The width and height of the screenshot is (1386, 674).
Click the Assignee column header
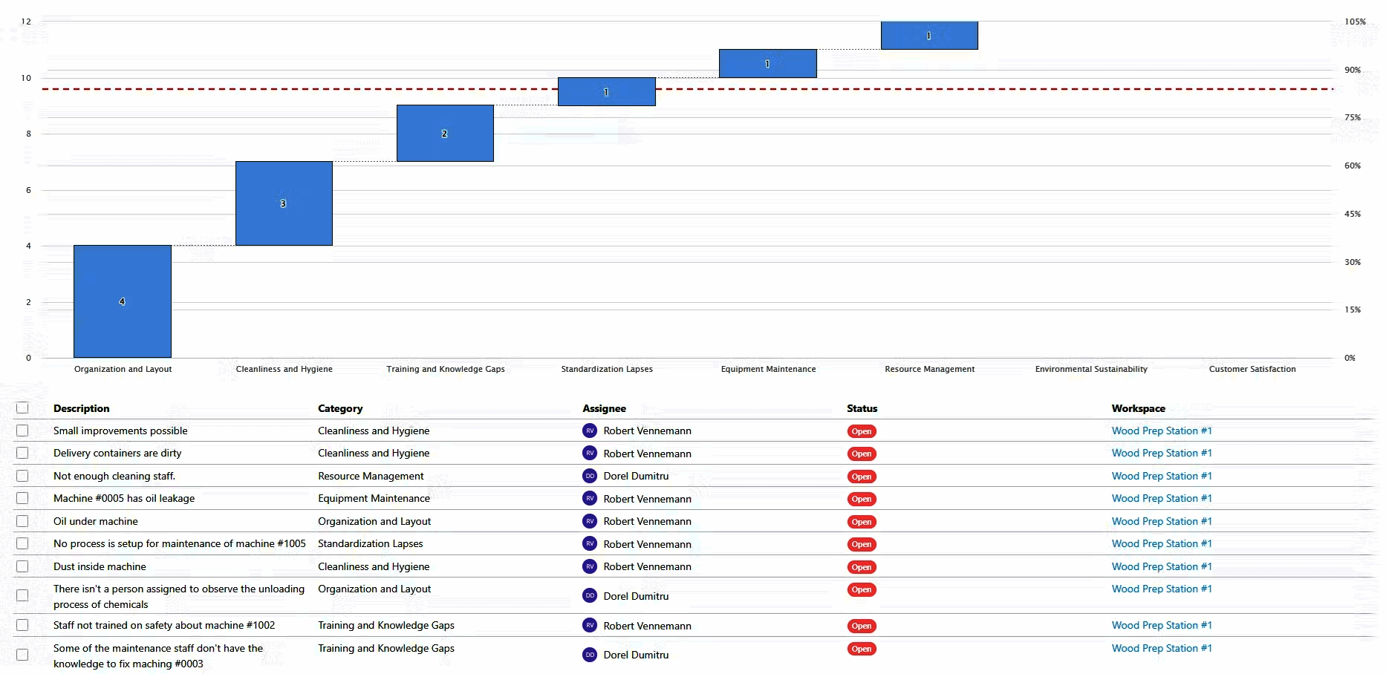point(604,408)
